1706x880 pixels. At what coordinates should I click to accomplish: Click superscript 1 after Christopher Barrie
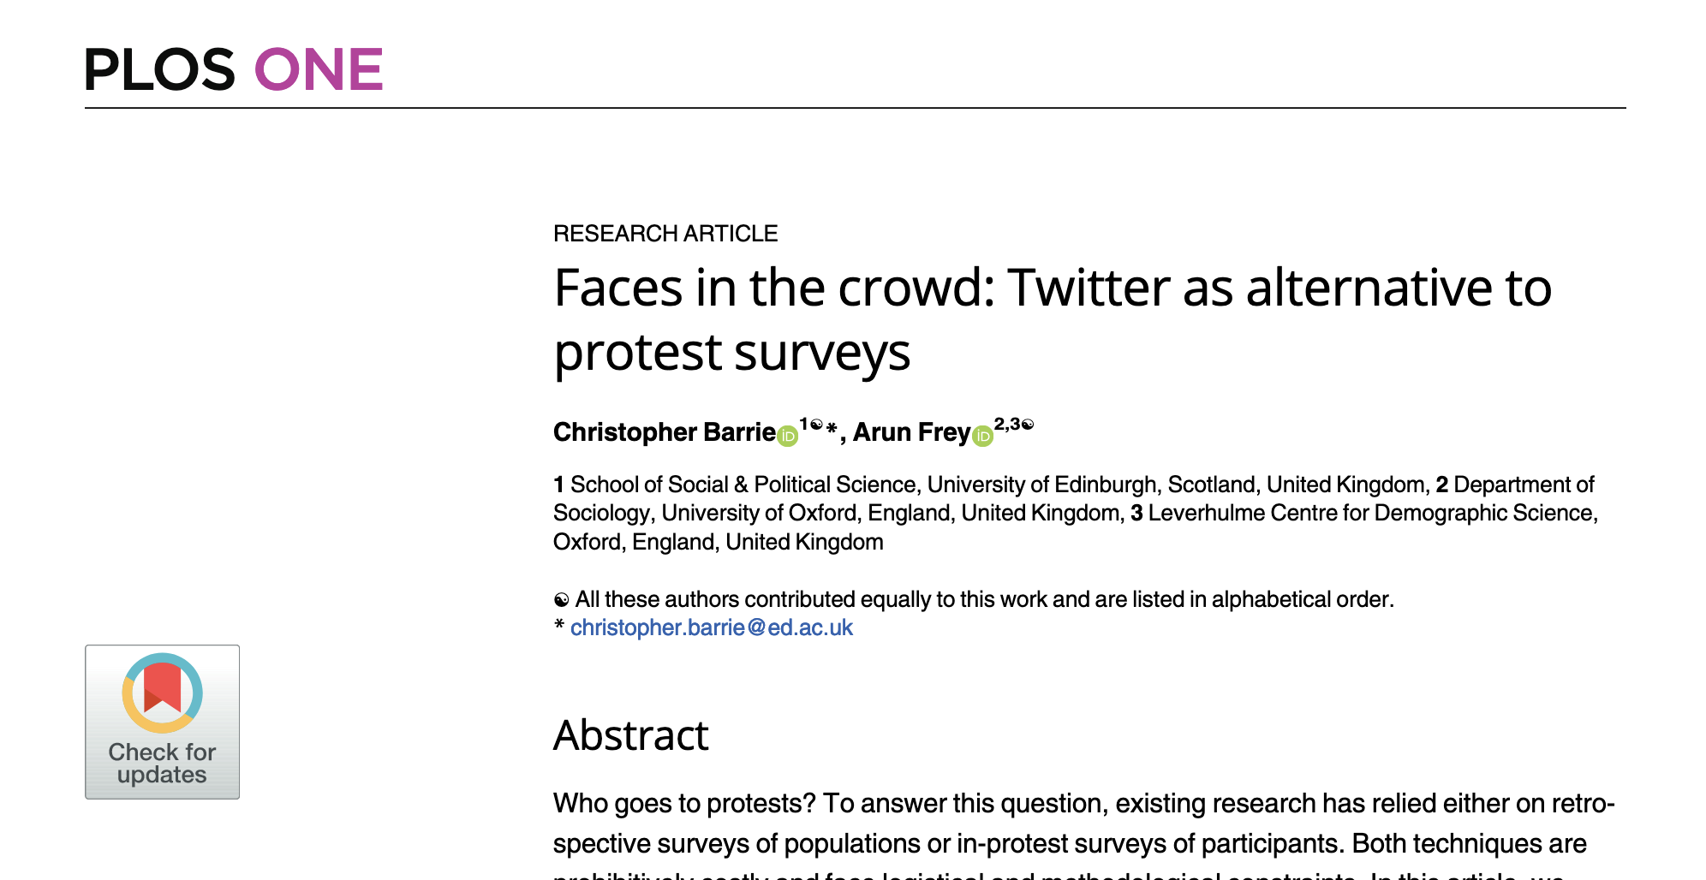803,423
